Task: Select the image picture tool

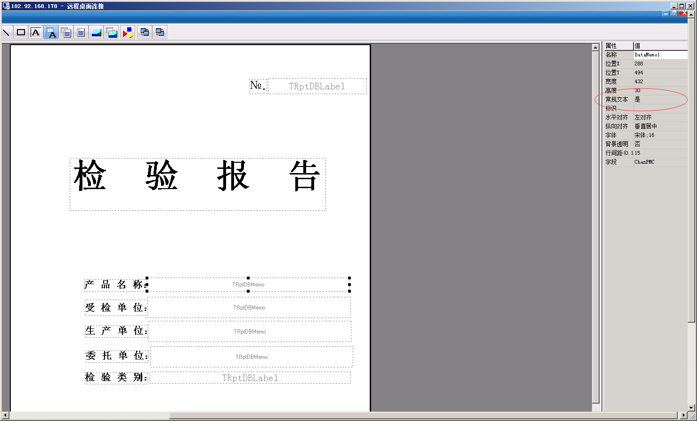Action: pyautogui.click(x=97, y=32)
